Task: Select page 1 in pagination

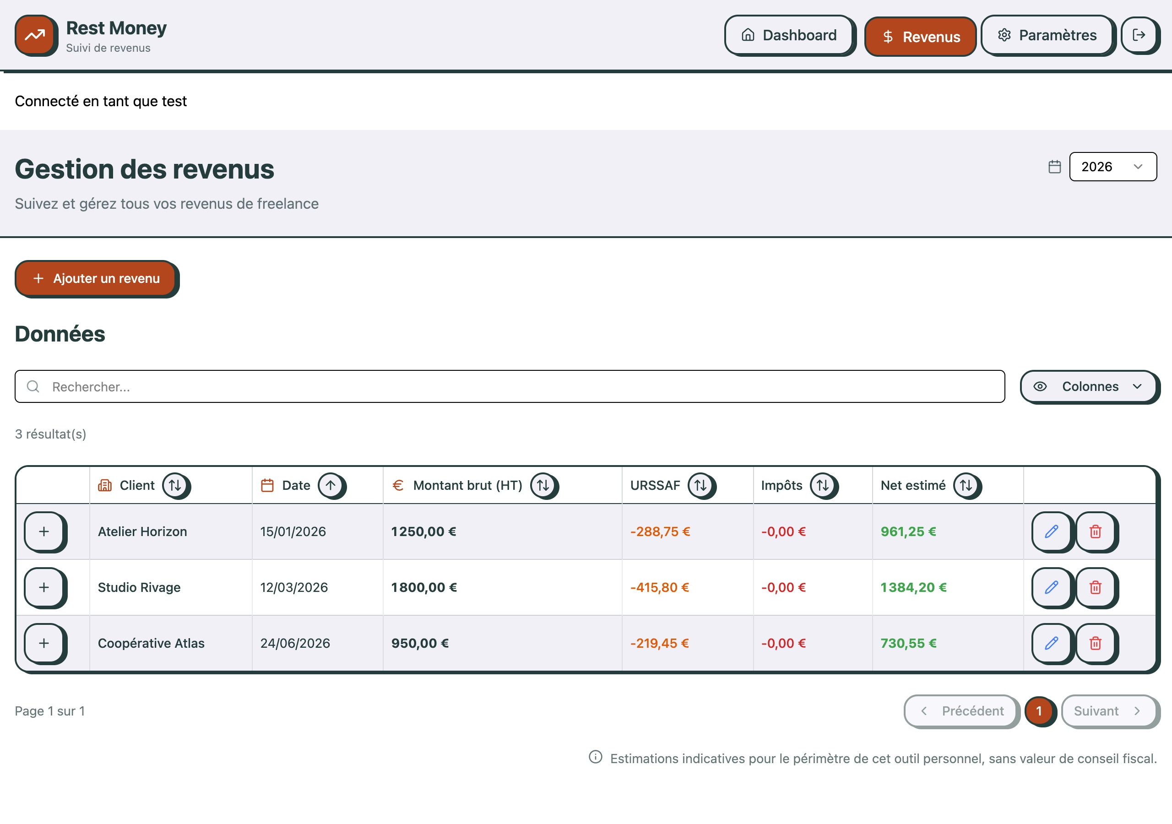Action: pos(1039,710)
